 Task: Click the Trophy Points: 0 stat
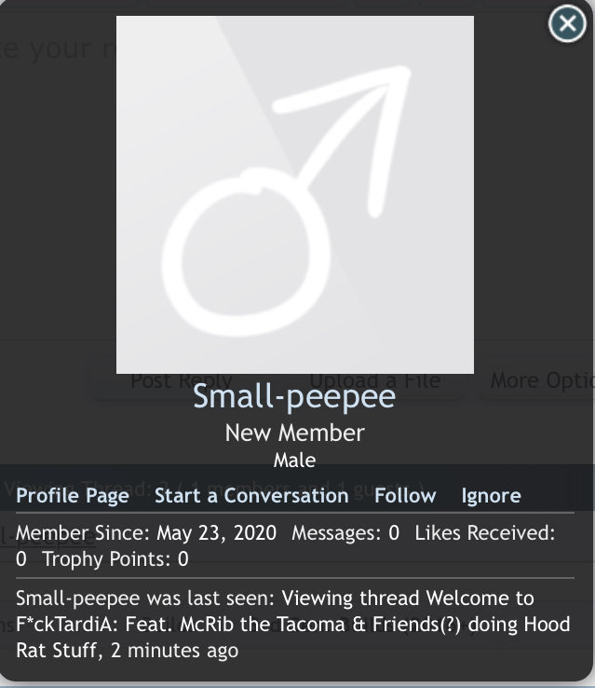pos(115,559)
